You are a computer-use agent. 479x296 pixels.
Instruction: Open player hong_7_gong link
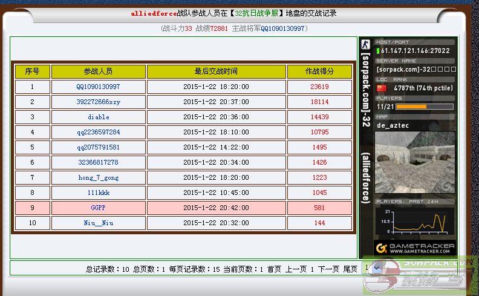click(98, 177)
